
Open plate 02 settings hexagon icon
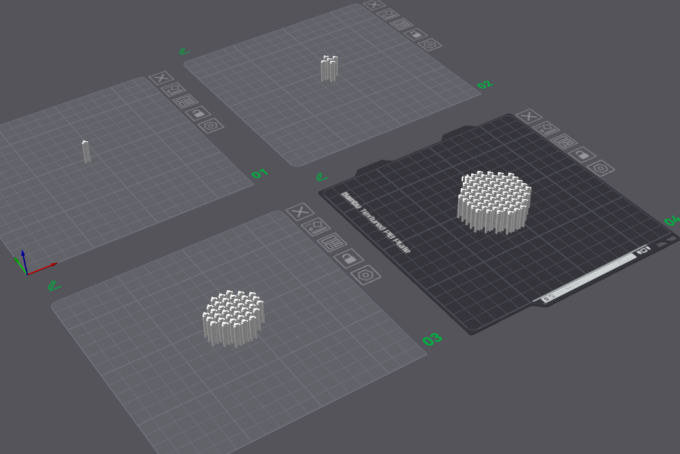[429, 44]
